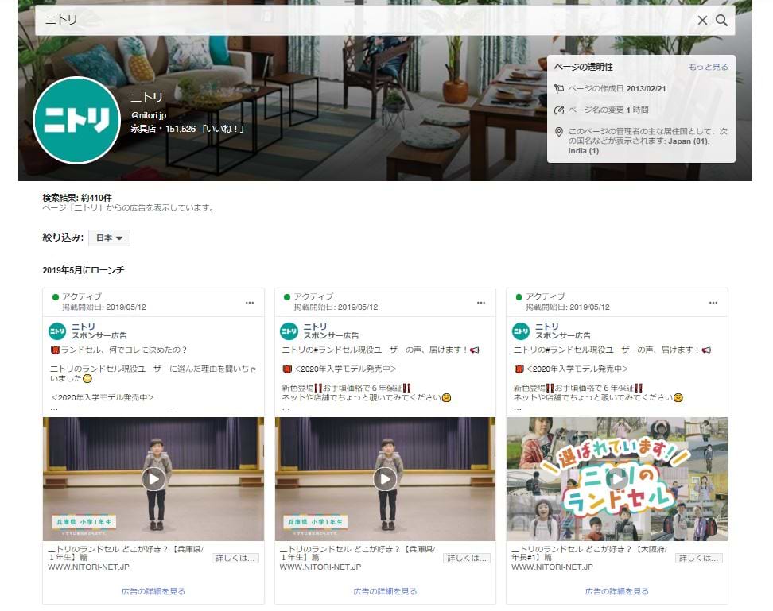Screen dimensions: 773x611
Task: Clear the search field with the X icon
Action: point(702,20)
